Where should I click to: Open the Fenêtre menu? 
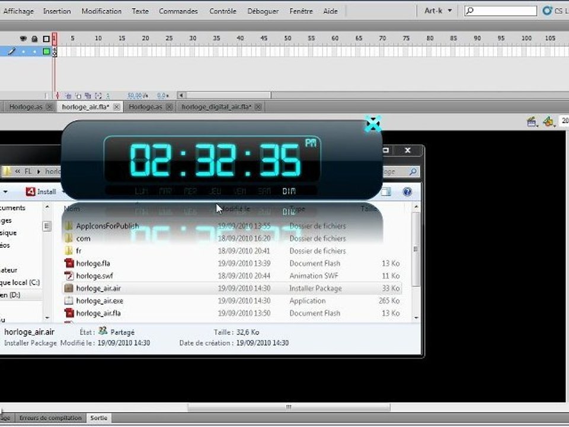coord(301,11)
